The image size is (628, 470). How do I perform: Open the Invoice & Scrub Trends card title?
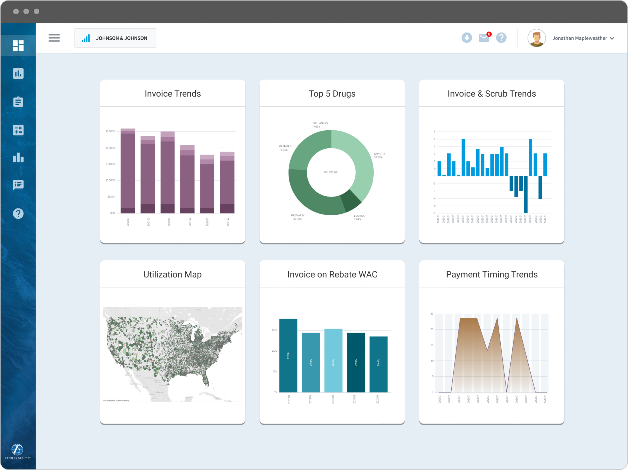tap(492, 94)
